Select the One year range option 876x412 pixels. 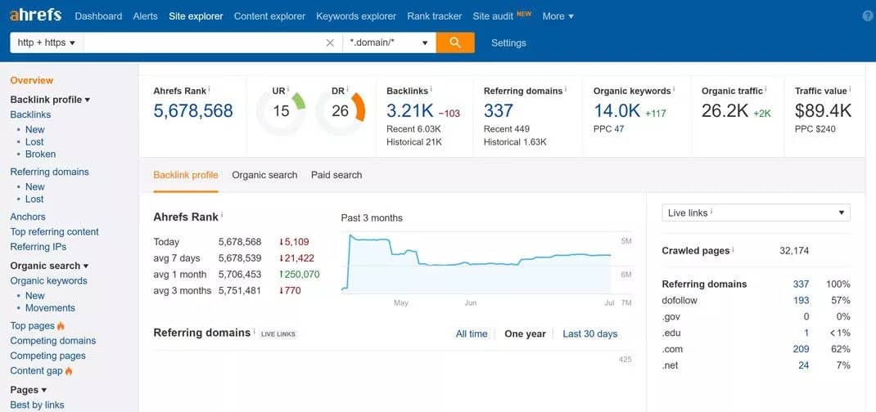[525, 334]
